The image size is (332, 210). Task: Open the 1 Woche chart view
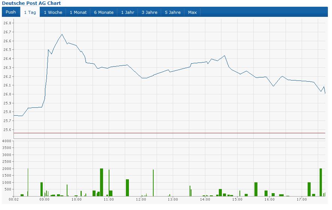coord(53,12)
